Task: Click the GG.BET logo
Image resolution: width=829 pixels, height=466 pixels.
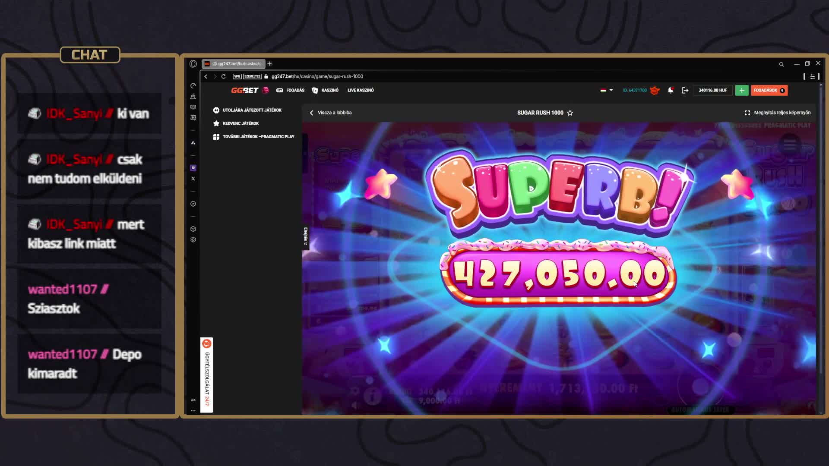Action: (245, 90)
